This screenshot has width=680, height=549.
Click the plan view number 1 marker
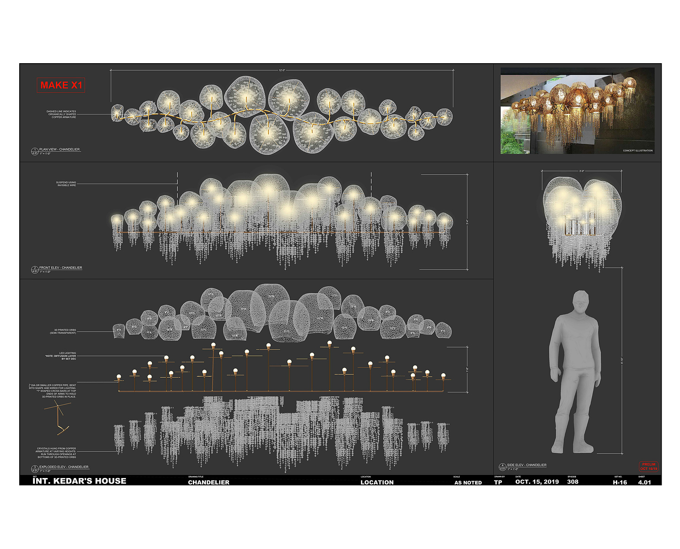tap(35, 151)
